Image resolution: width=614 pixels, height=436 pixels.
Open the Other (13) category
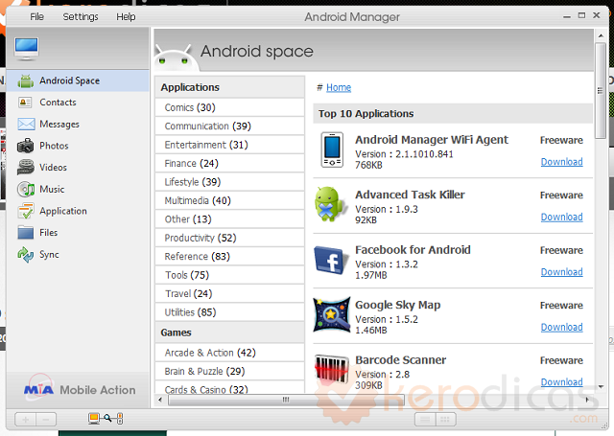(230, 219)
